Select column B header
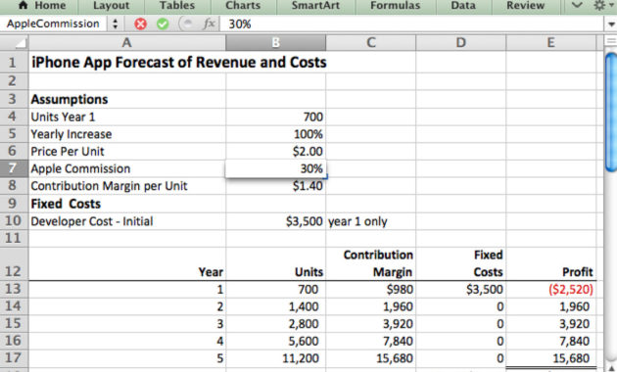 click(x=276, y=42)
